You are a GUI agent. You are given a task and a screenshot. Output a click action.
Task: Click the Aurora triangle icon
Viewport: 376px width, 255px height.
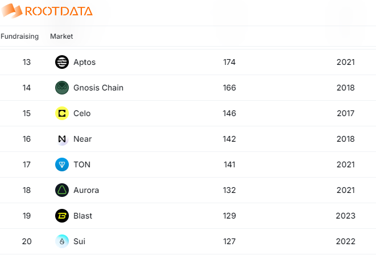pyautogui.click(x=62, y=190)
